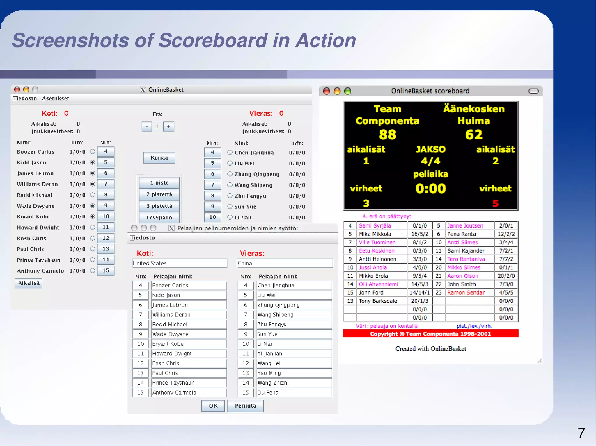Viewport: 596px width, 446px height.
Task: Click Created with OnlineBasket text
Action: [430, 349]
